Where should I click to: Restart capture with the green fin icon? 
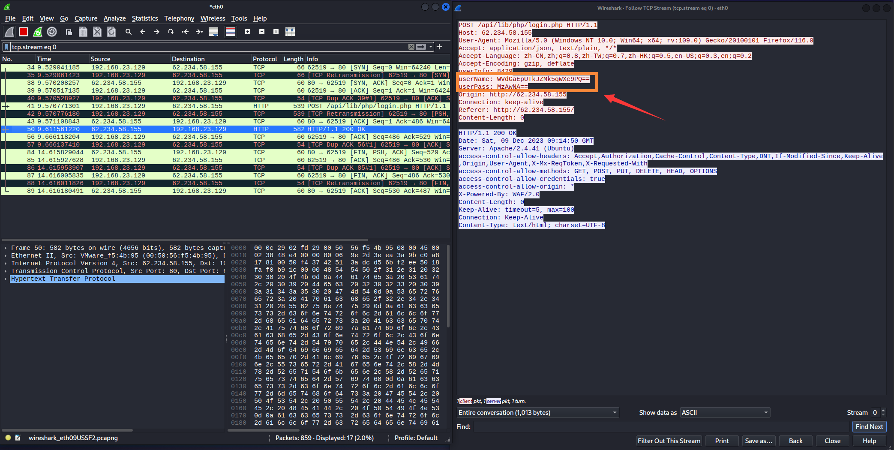[x=38, y=32]
